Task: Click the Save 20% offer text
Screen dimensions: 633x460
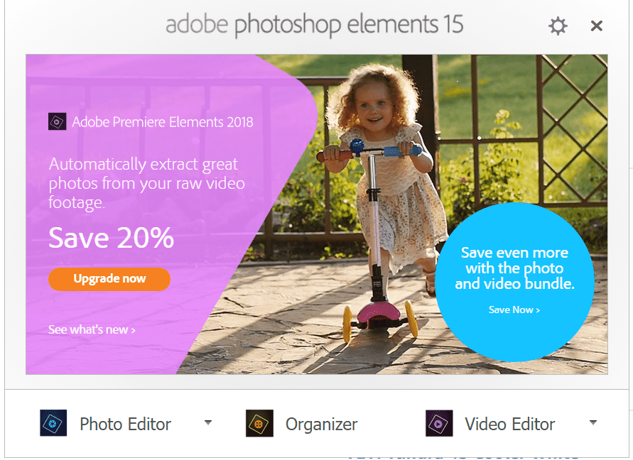Action: [x=111, y=238]
